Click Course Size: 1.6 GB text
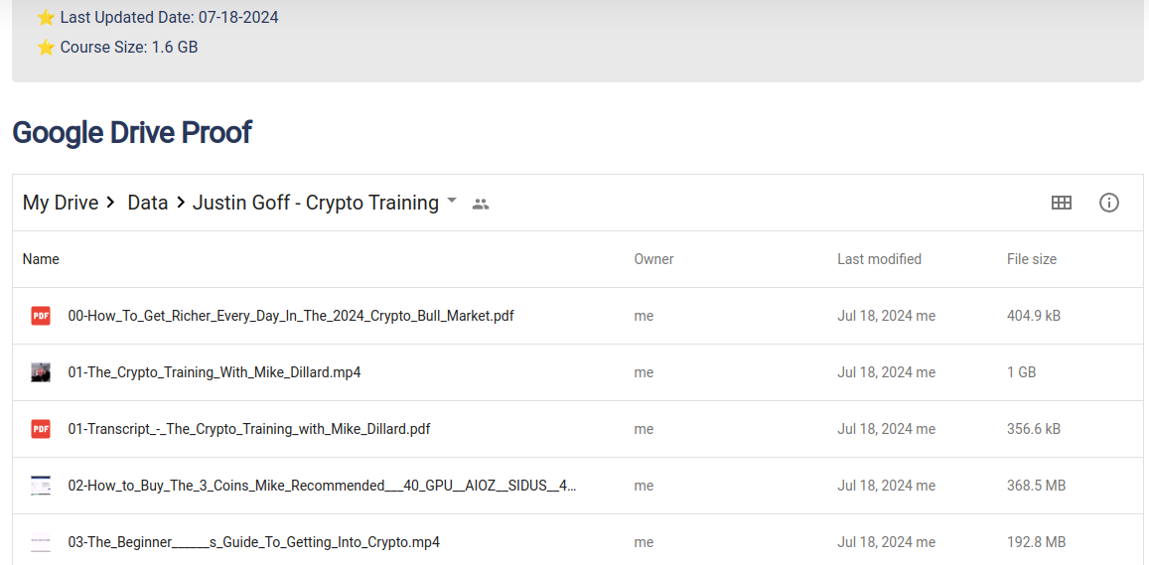The image size is (1149, 565). click(129, 48)
